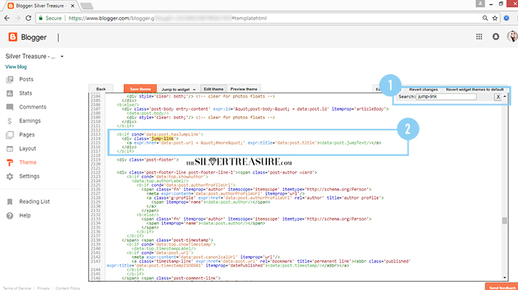
Task: Open the Comments menu item
Action: pyautogui.click(x=33, y=107)
